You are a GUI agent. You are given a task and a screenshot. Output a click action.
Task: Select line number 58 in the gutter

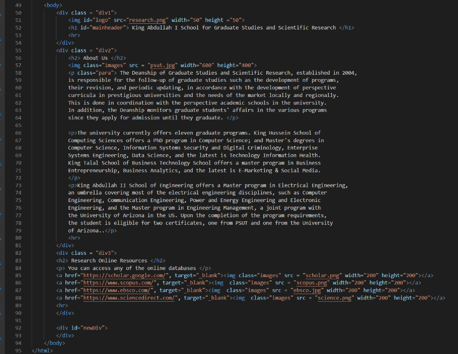pos(18,73)
